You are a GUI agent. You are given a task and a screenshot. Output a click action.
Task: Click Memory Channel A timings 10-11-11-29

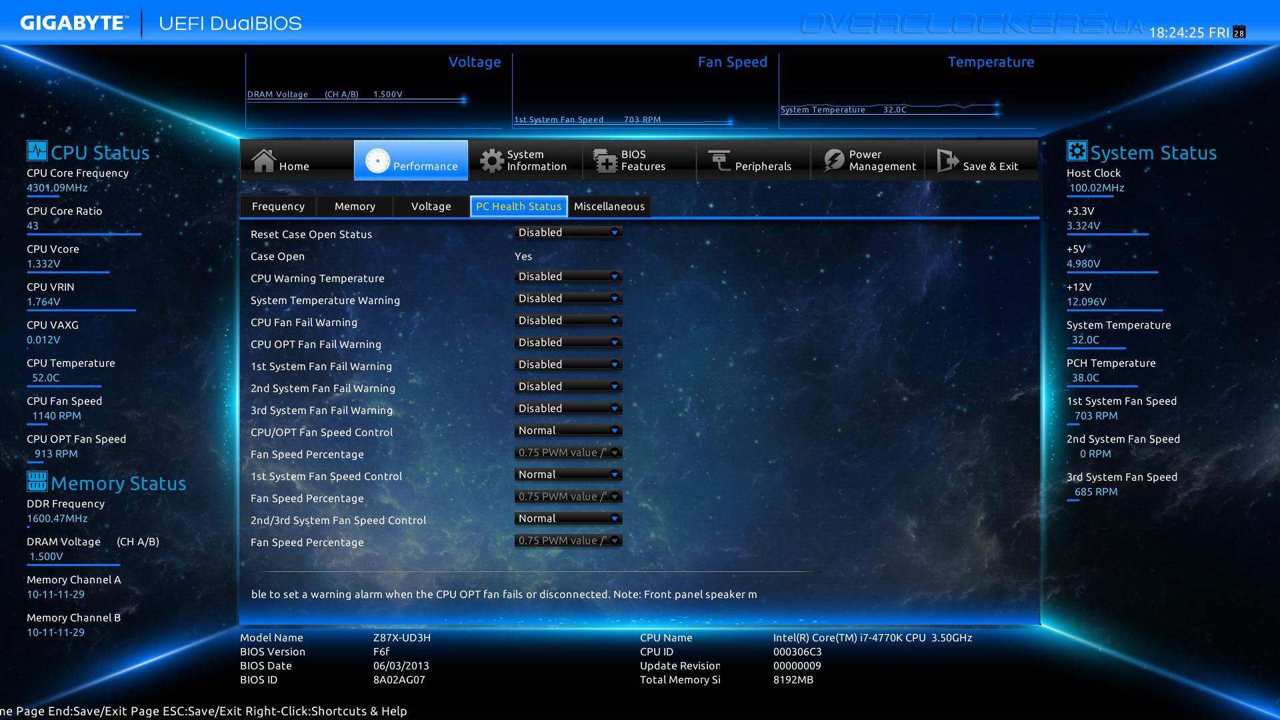(55, 595)
